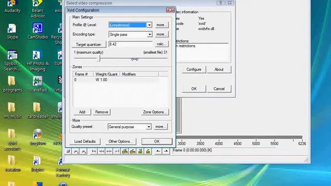
Task: Seek to next scene change icon
Action: (148, 151)
